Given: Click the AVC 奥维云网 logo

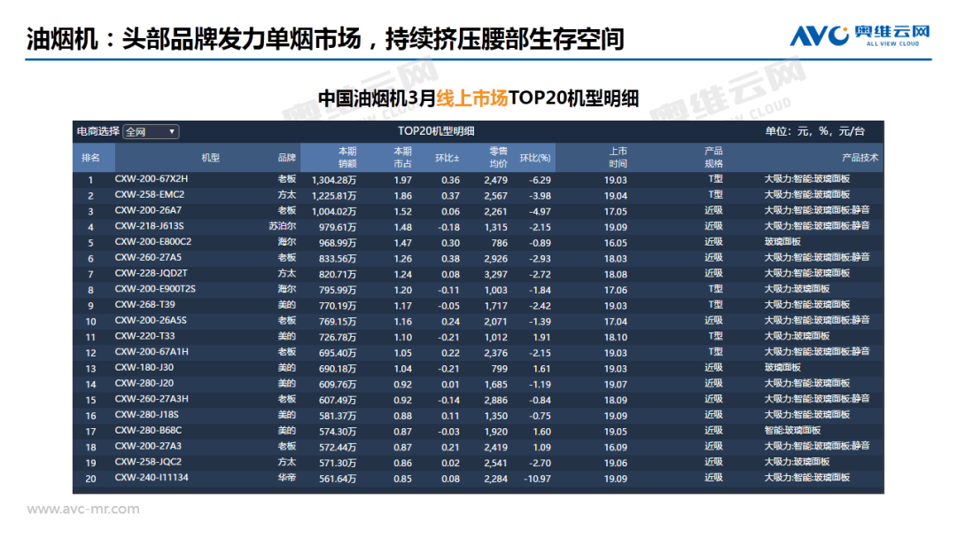Looking at the screenshot, I should click(860, 36).
